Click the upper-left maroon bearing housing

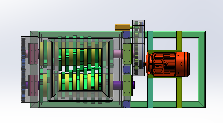pos(33,54)
